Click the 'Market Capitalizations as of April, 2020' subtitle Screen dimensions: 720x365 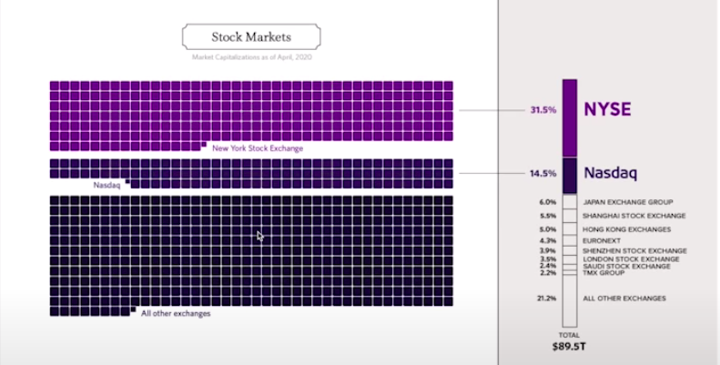[251, 57]
